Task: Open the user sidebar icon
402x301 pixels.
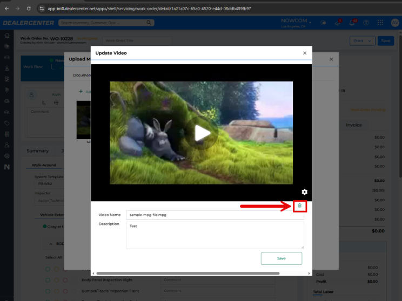Action: pos(7,145)
